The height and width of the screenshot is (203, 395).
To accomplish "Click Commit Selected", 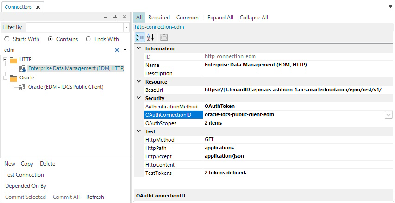I will coord(25,197).
